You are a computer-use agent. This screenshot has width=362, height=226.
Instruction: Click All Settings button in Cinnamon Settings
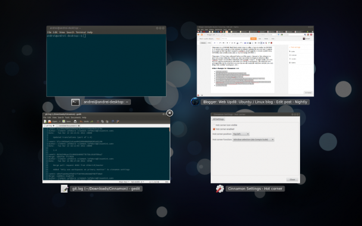(218, 119)
